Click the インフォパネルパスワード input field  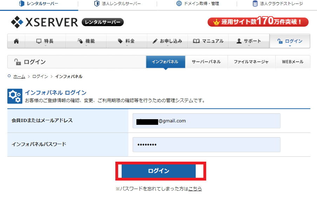(206, 145)
